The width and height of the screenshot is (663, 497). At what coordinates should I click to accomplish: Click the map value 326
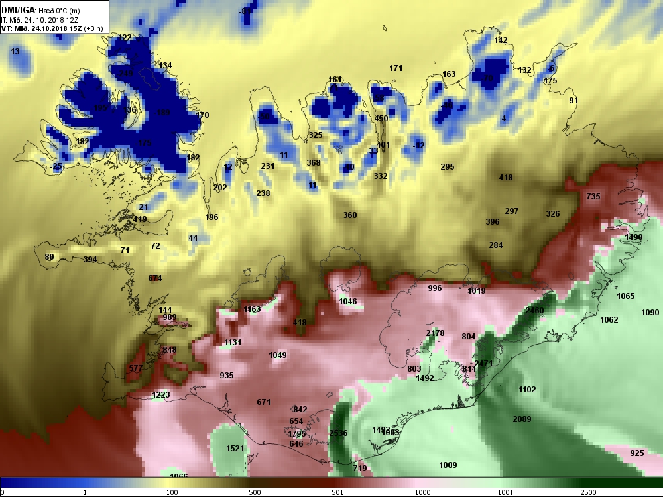tap(553, 214)
